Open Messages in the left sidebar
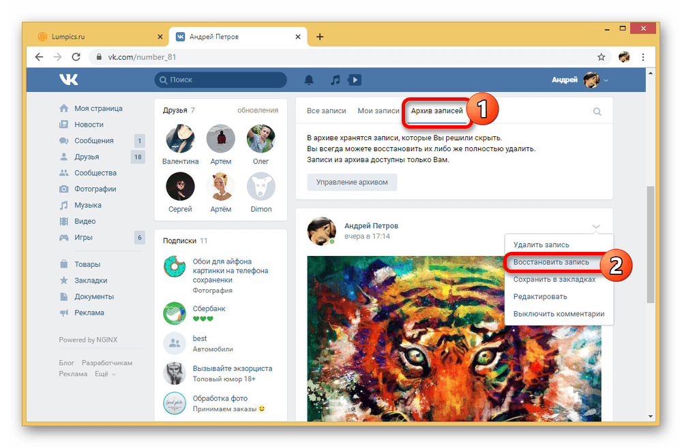682x448 pixels. pos(93,141)
